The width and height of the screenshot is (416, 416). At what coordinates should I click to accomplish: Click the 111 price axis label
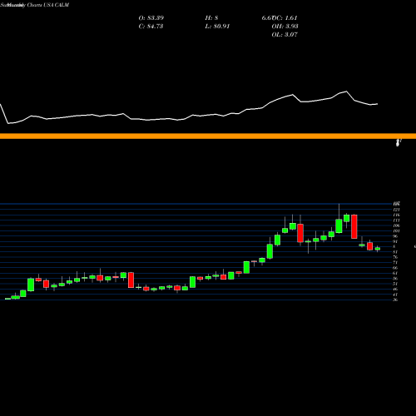396,220
